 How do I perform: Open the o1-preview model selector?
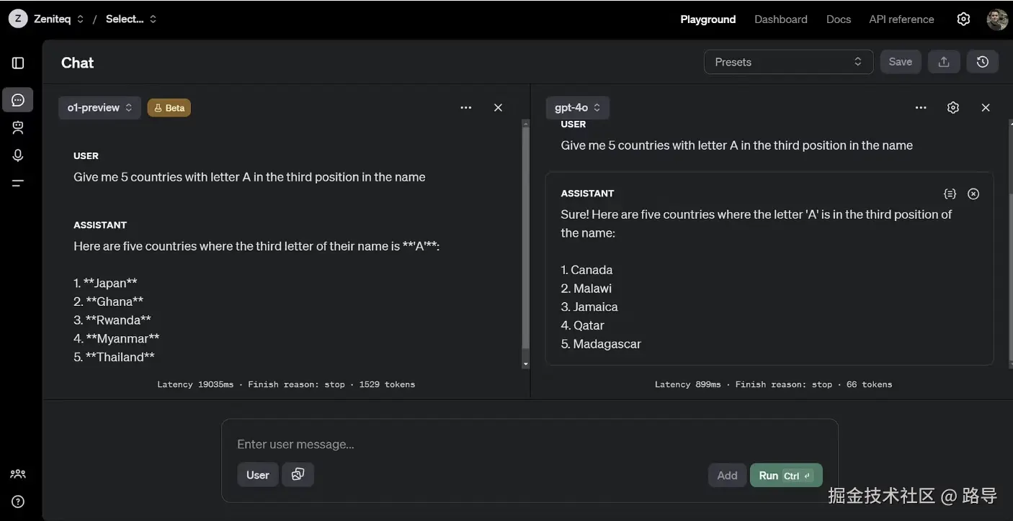[x=99, y=108]
